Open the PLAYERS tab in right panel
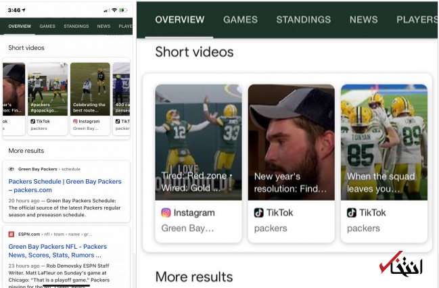This screenshot has height=288, width=439. tap(417, 20)
